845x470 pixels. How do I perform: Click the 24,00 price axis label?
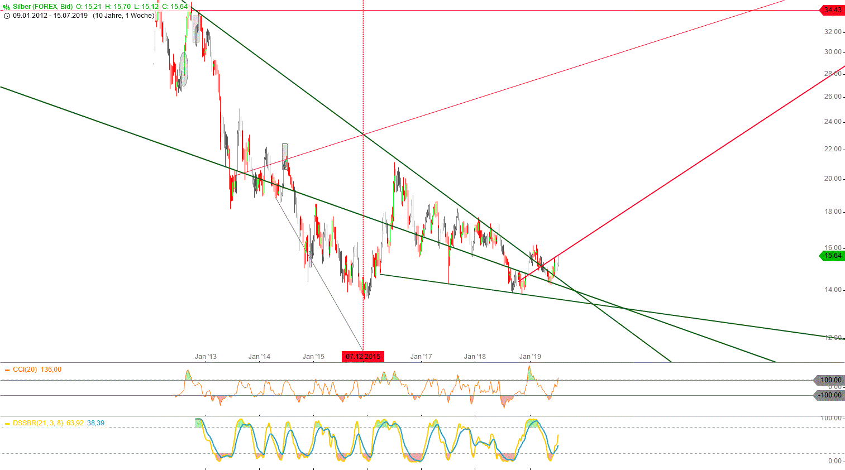pos(833,122)
